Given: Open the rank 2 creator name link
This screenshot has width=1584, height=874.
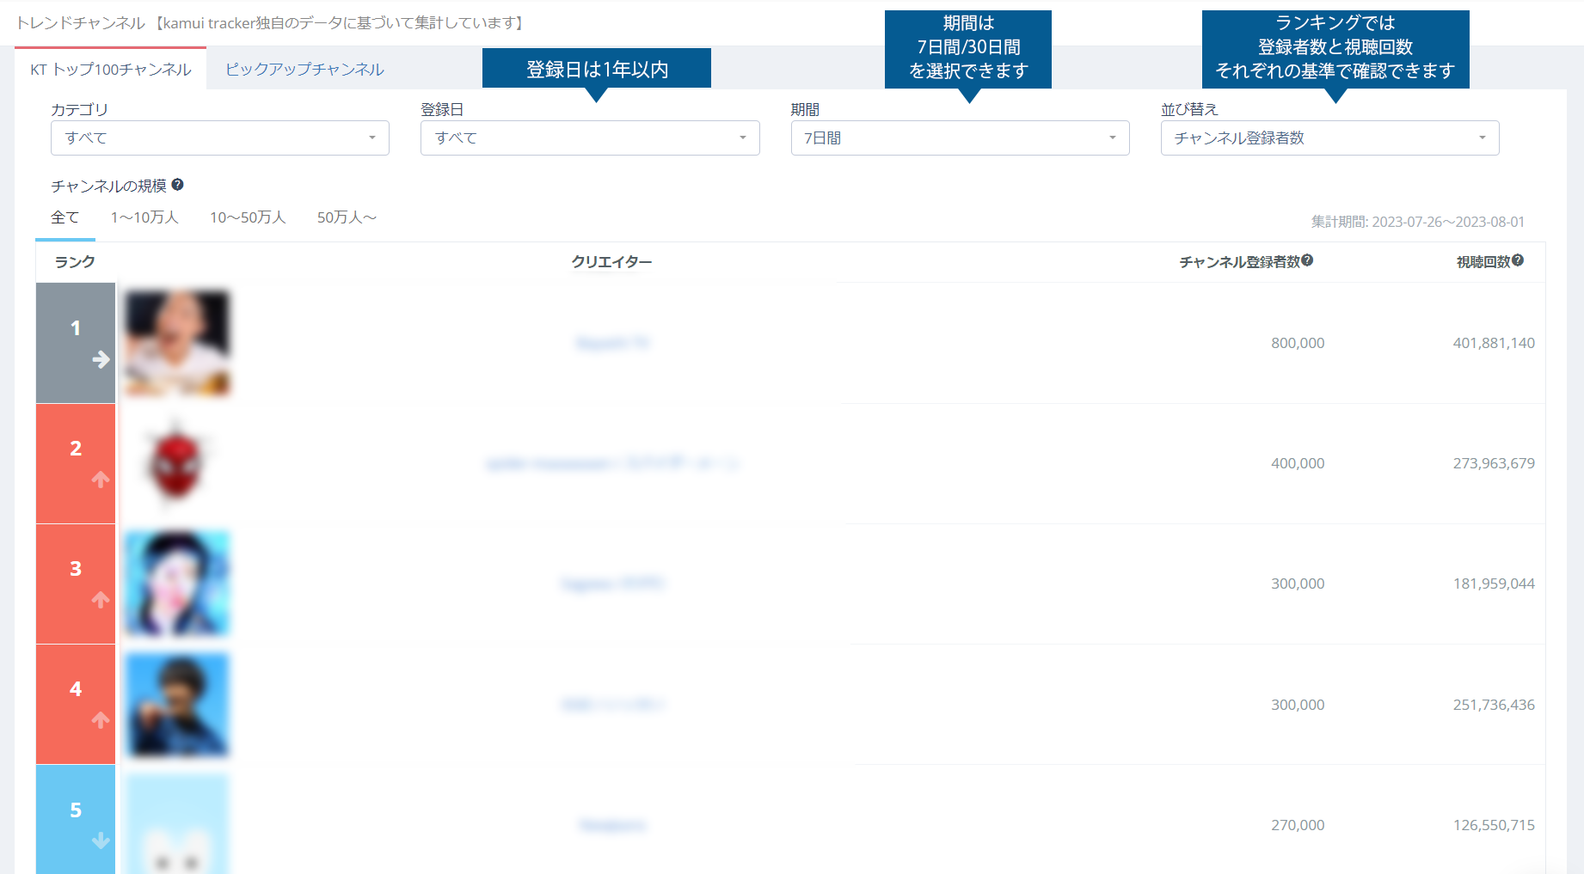Looking at the screenshot, I should pos(612,464).
